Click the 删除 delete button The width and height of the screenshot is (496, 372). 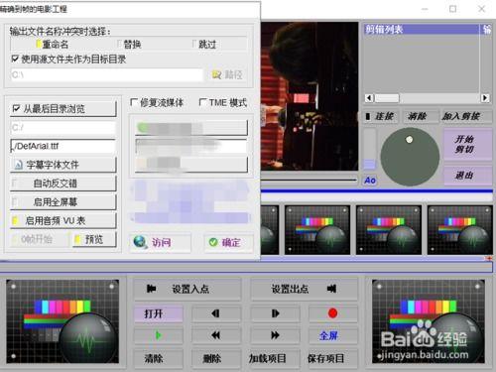pyautogui.click(x=216, y=358)
